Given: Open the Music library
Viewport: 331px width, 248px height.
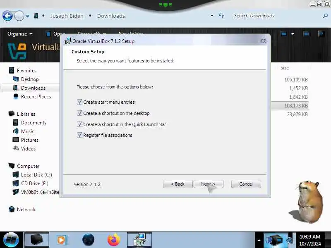Looking at the screenshot, I should [x=27, y=131].
